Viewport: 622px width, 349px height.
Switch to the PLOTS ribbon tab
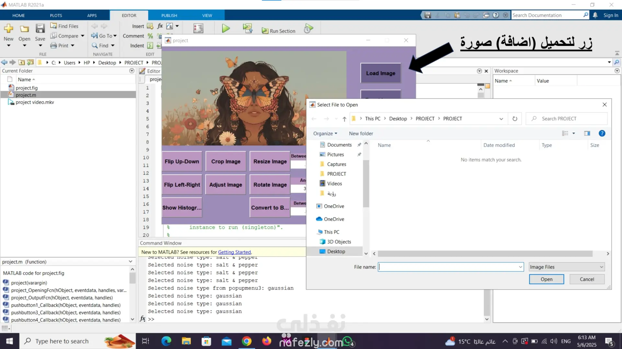click(x=56, y=15)
